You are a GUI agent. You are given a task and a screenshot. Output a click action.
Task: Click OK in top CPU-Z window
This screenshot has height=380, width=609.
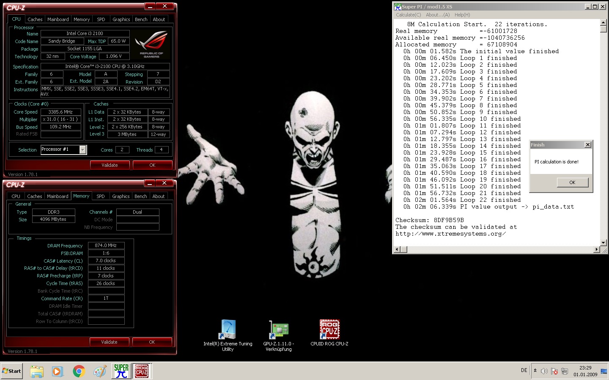click(152, 165)
